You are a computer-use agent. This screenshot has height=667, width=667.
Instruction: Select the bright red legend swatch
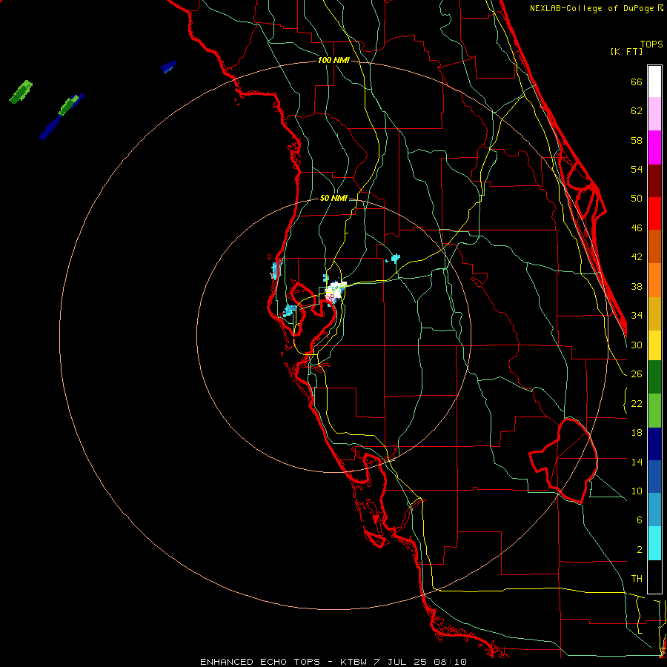[654, 213]
